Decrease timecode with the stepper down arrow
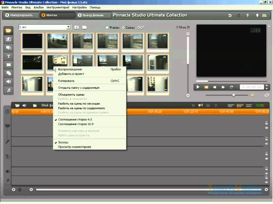Image resolution: width=273 pixels, height=204 pixels. tap(267, 89)
